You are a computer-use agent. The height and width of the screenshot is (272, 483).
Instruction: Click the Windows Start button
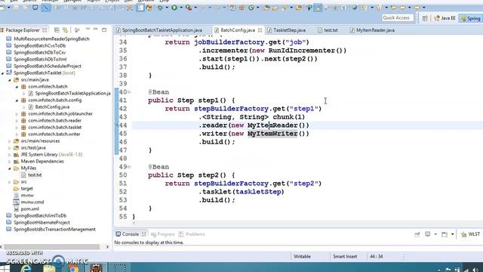[5, 268]
